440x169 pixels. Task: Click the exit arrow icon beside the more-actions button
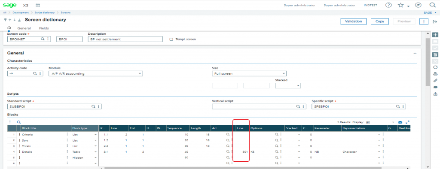point(435,21)
